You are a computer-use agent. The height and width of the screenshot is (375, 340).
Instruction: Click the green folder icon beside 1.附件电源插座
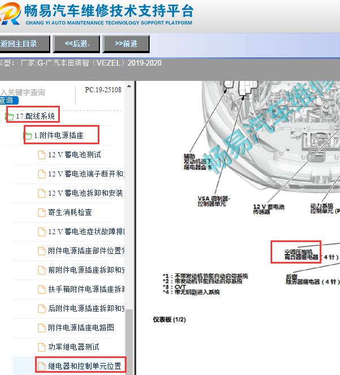tap(28, 136)
